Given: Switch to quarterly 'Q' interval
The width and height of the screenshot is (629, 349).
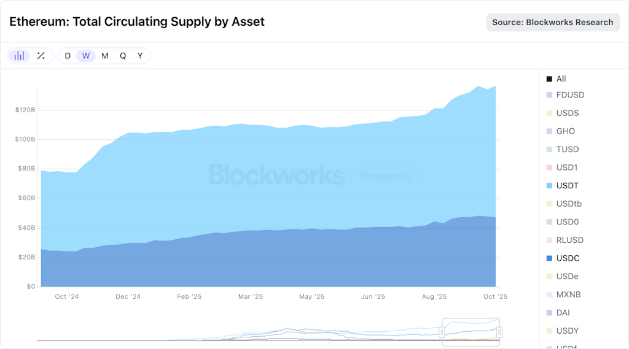Looking at the screenshot, I should (123, 56).
